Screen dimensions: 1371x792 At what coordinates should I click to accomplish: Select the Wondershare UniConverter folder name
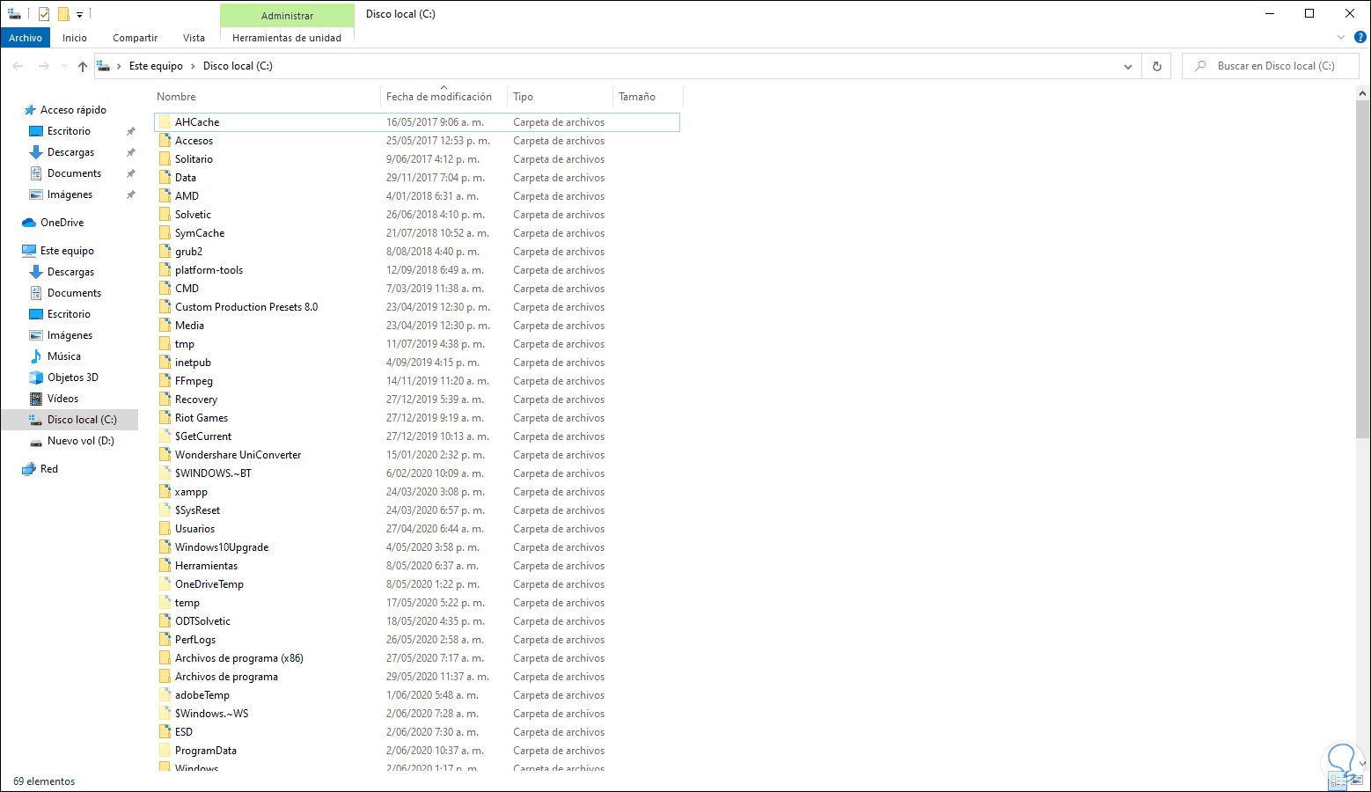238,455
